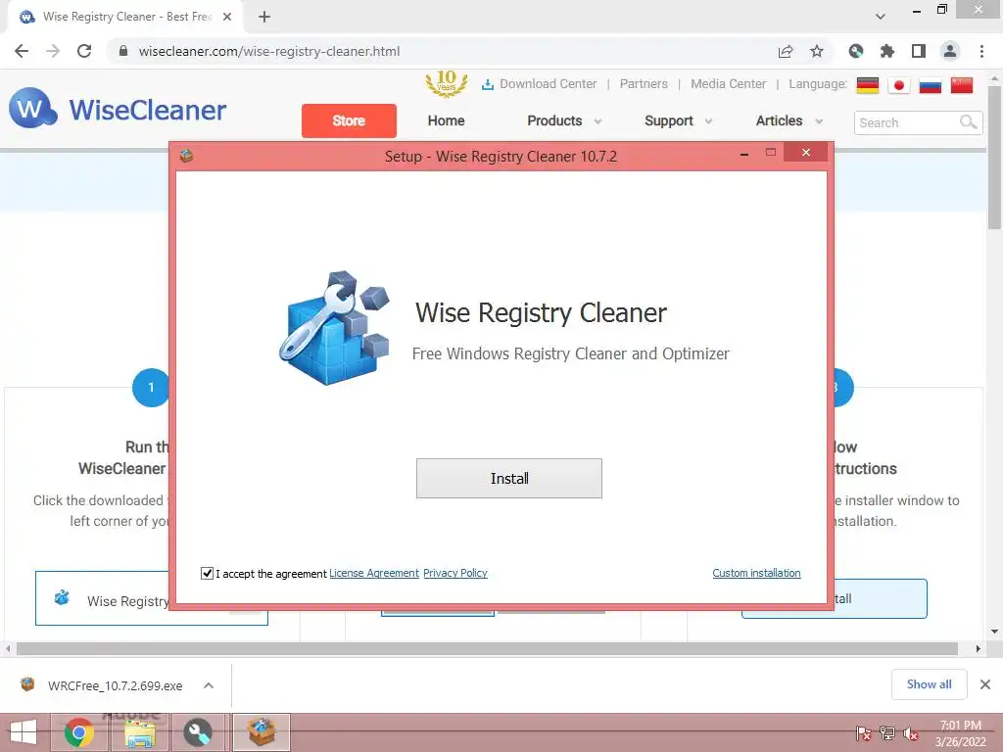Select the Wise Registry Cleaner browser tab
Screen dimensions: 1003x752
126,17
